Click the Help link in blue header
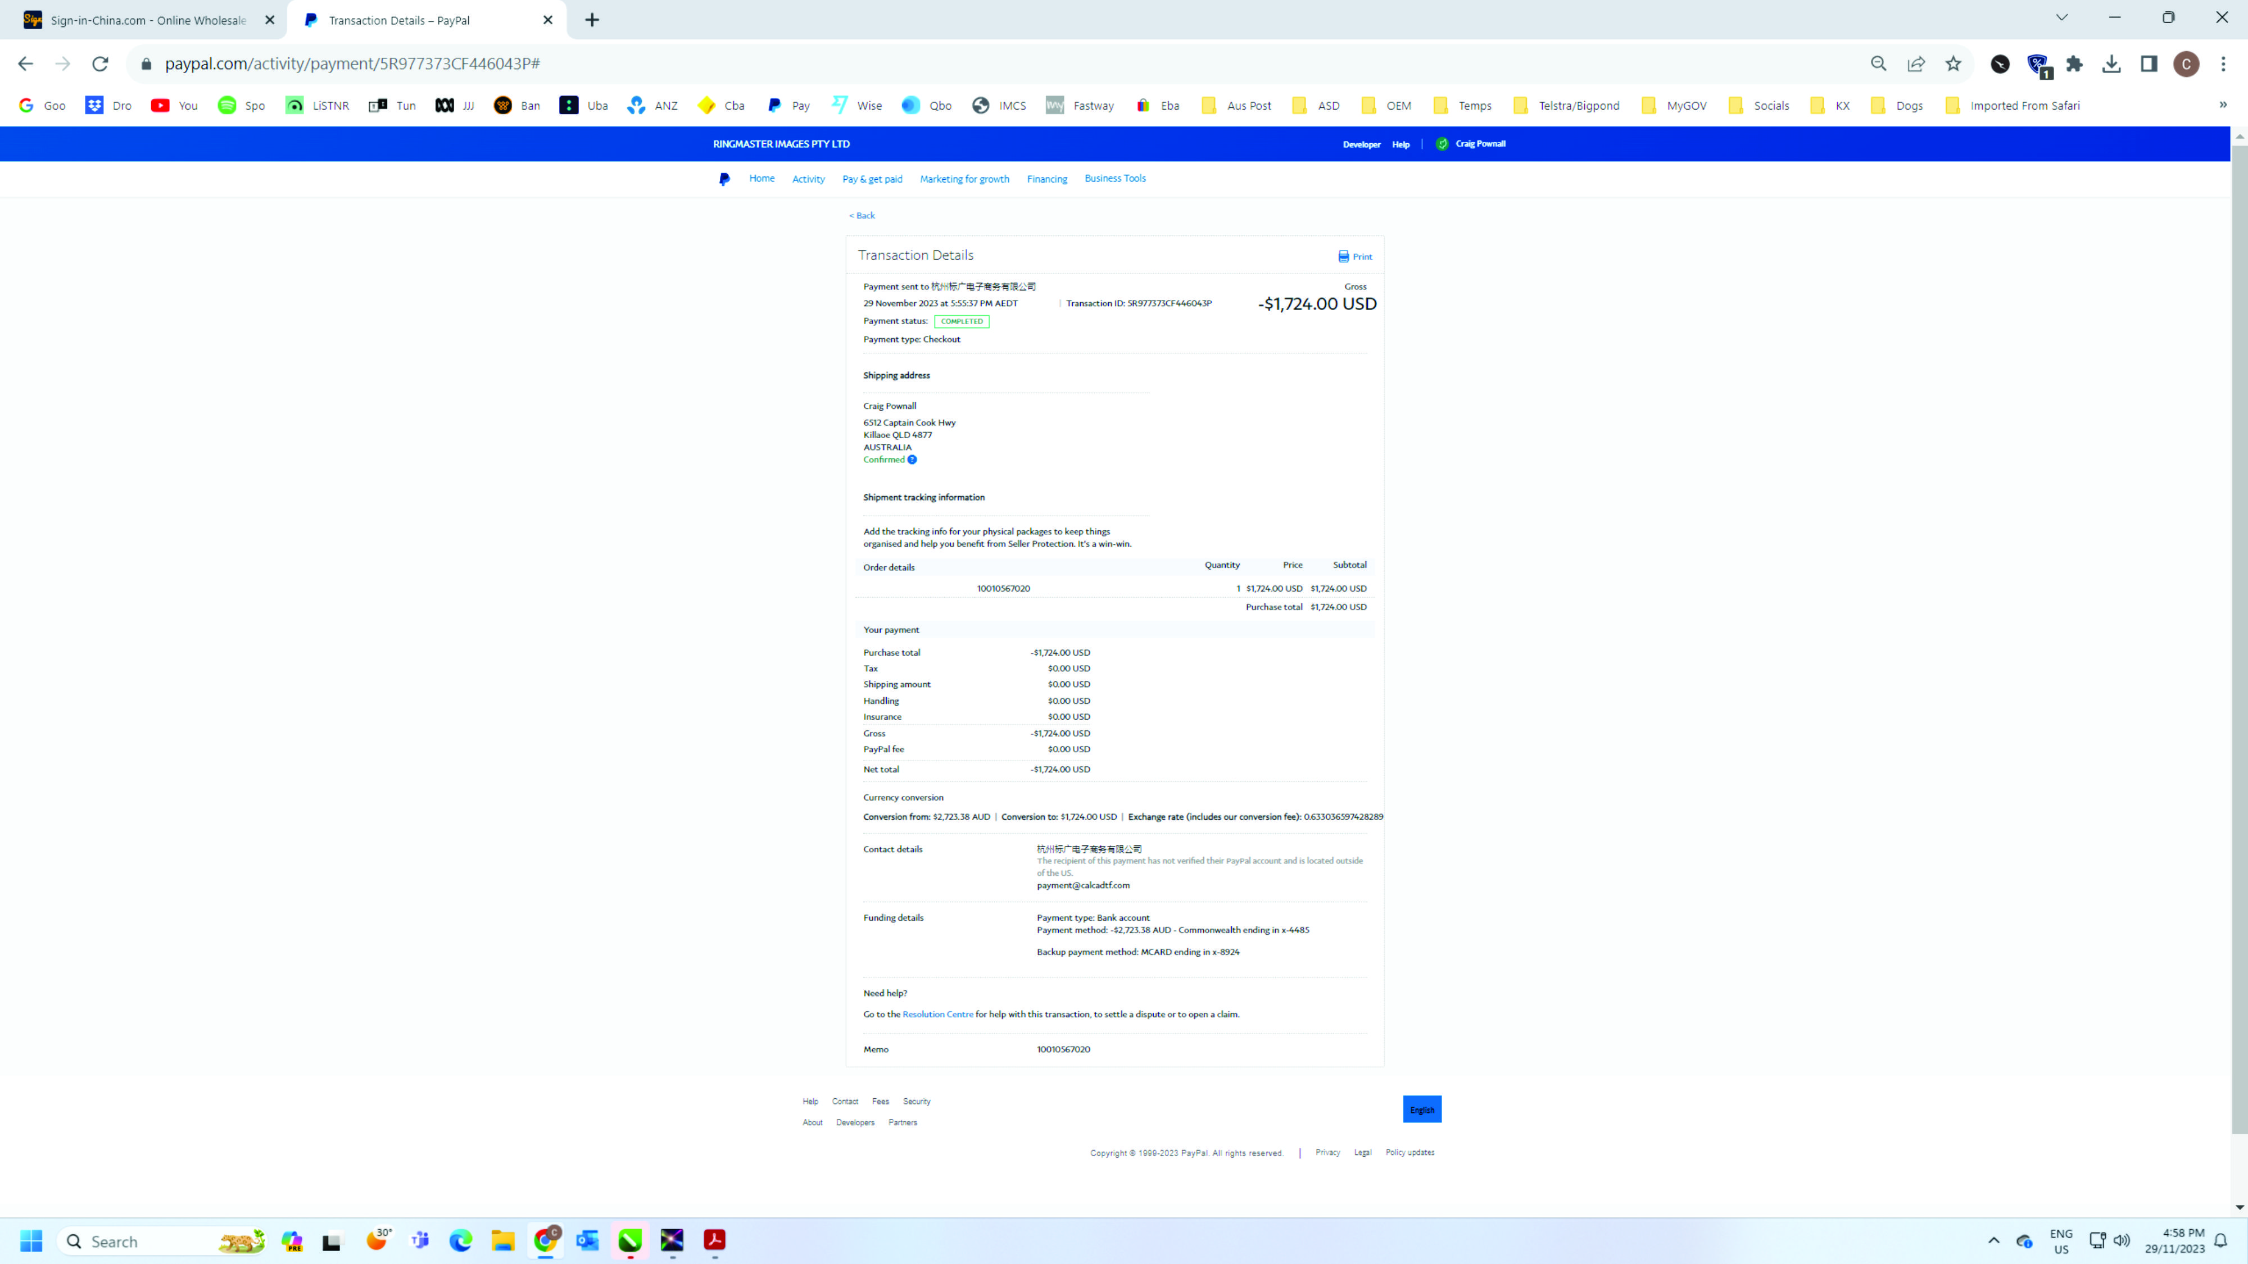 click(x=1401, y=144)
